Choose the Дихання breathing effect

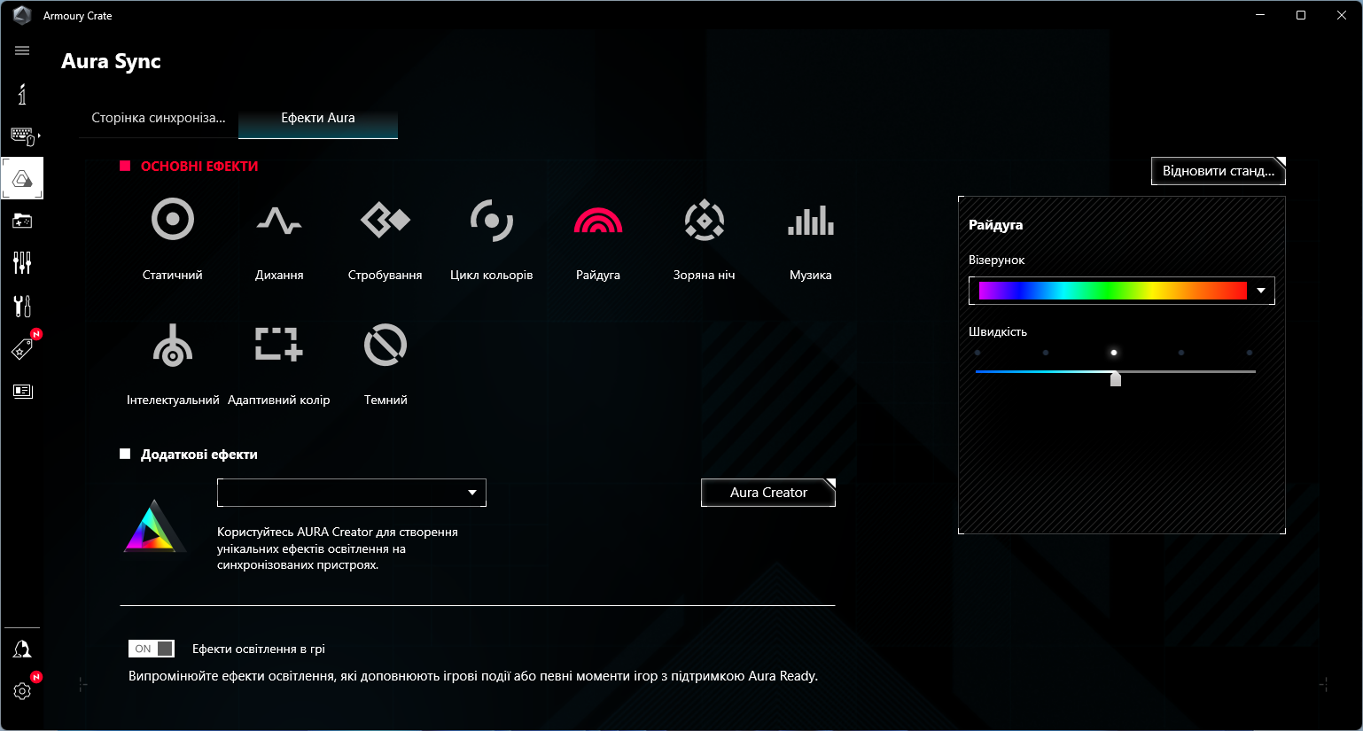coord(279,220)
